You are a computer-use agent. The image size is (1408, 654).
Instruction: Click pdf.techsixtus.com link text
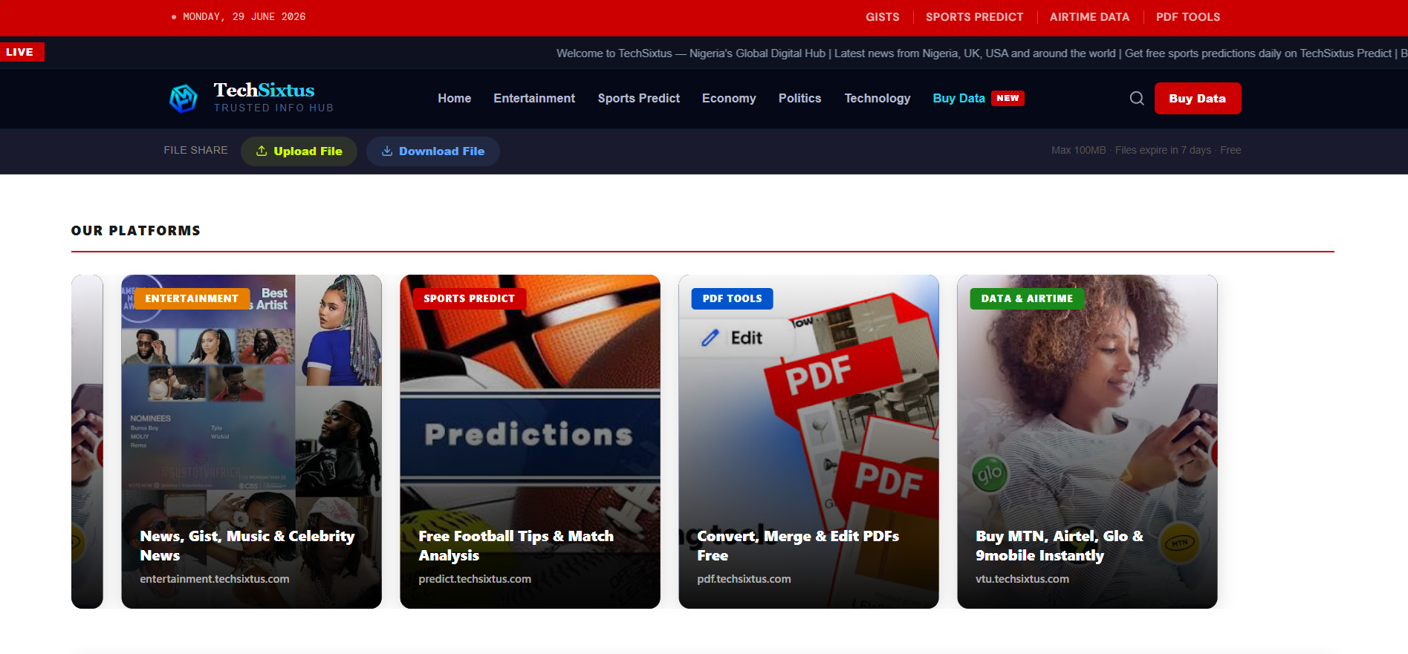pos(744,579)
